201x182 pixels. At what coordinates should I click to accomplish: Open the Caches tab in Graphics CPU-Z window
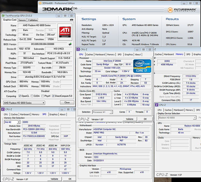[168, 110]
